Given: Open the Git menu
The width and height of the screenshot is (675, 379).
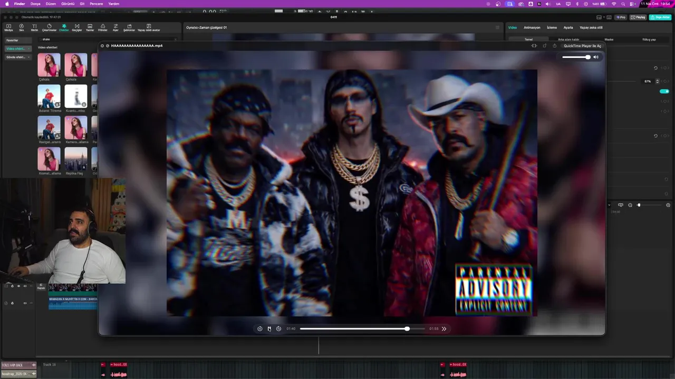Looking at the screenshot, I should coord(82,4).
